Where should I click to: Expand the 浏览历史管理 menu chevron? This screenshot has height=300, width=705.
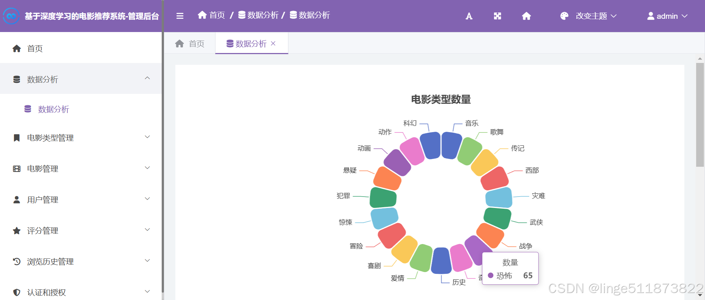147,261
